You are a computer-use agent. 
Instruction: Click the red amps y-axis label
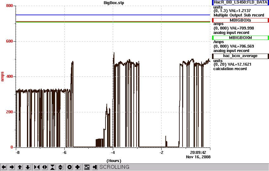pos(2,77)
